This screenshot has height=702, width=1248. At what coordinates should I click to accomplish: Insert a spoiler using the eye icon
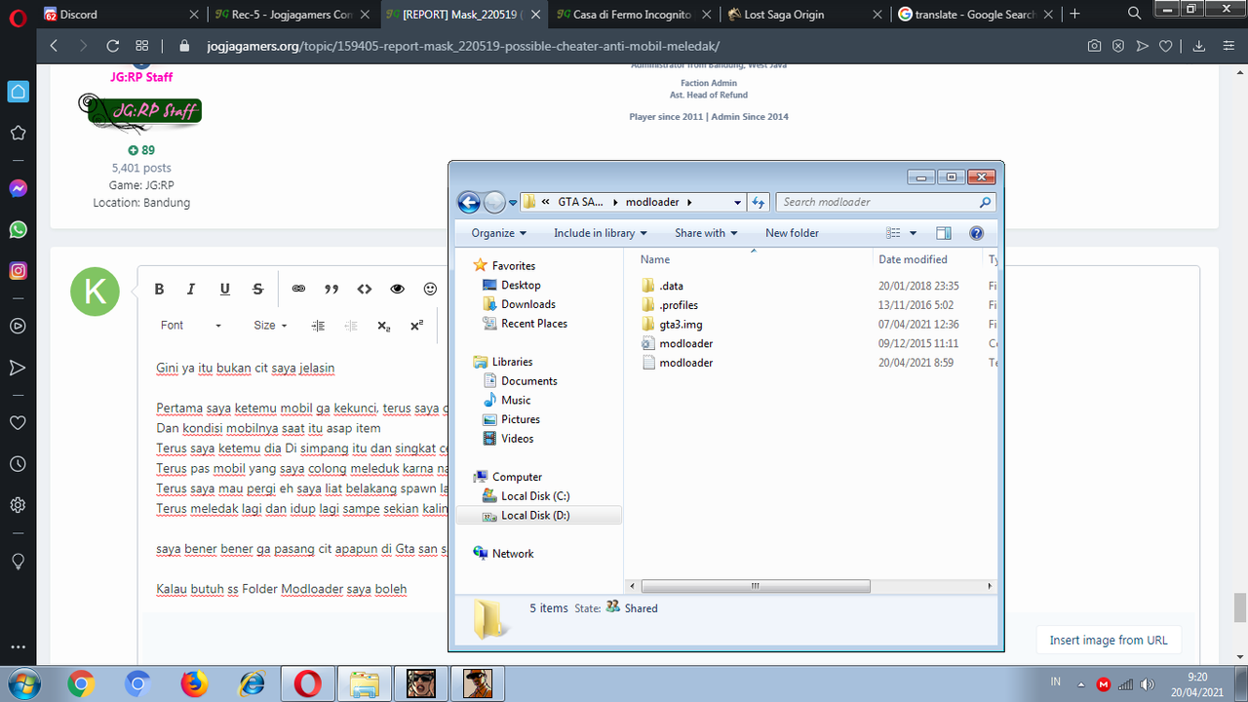click(x=397, y=289)
